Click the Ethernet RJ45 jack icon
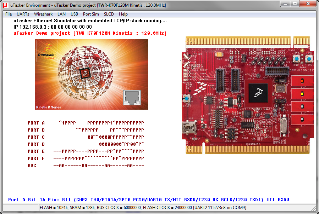Image resolution: width=319 pixels, height=214 pixels. pos(132,98)
